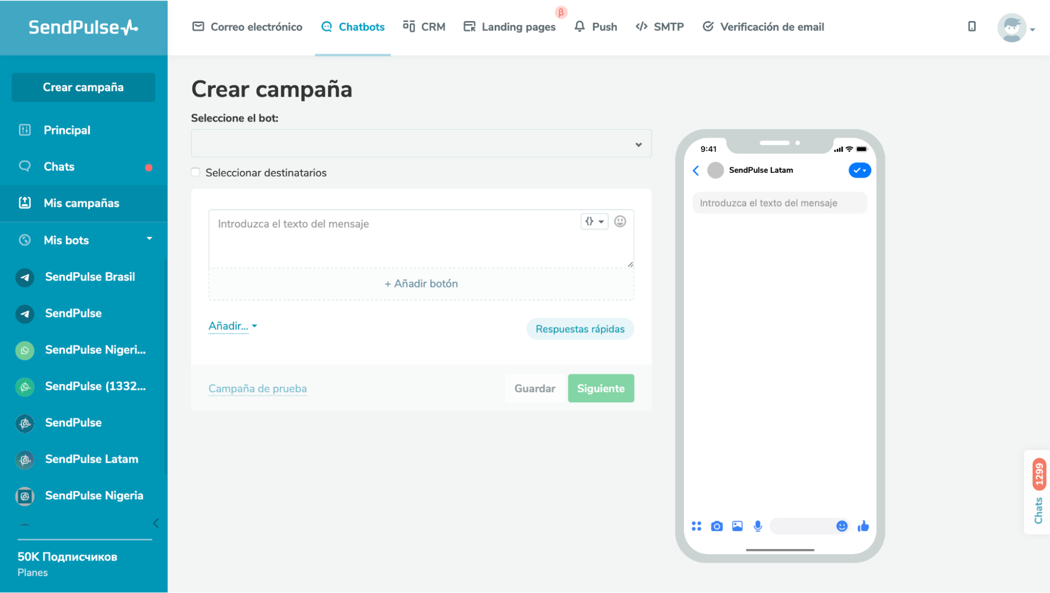The width and height of the screenshot is (1050, 593).
Task: Click the camera icon in phone preview
Action: click(716, 526)
